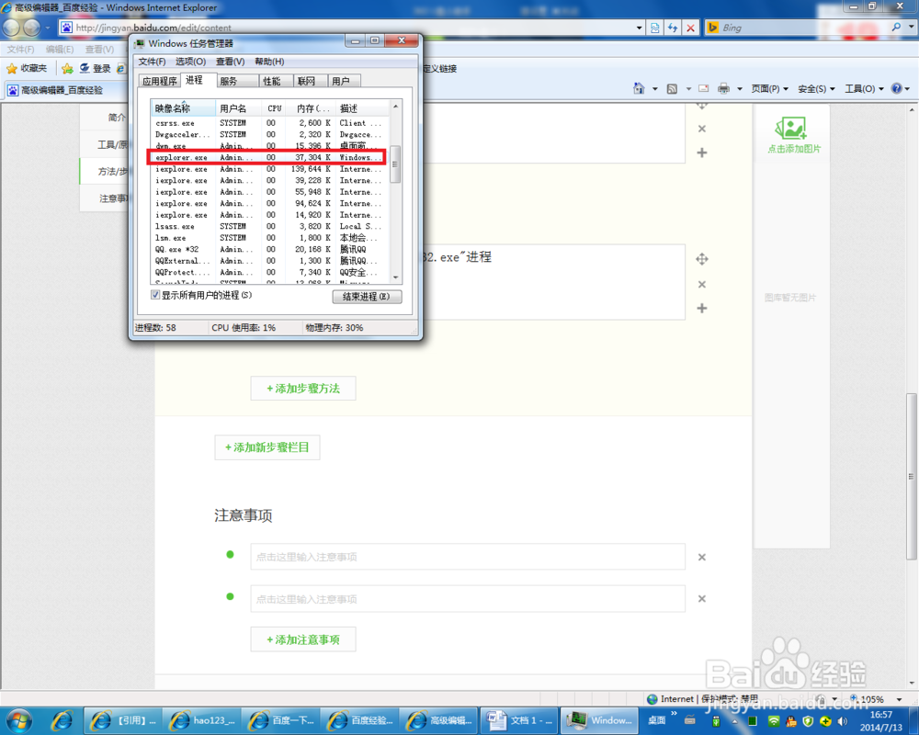Click +添加新步骤栏目 button

(x=267, y=447)
